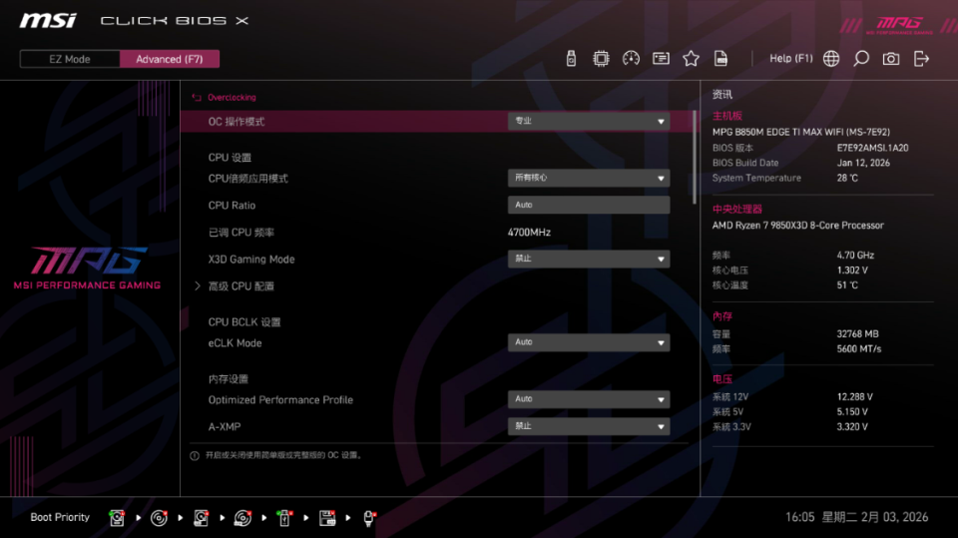Open A-XMP dropdown
The width and height of the screenshot is (958, 538).
coord(589,426)
